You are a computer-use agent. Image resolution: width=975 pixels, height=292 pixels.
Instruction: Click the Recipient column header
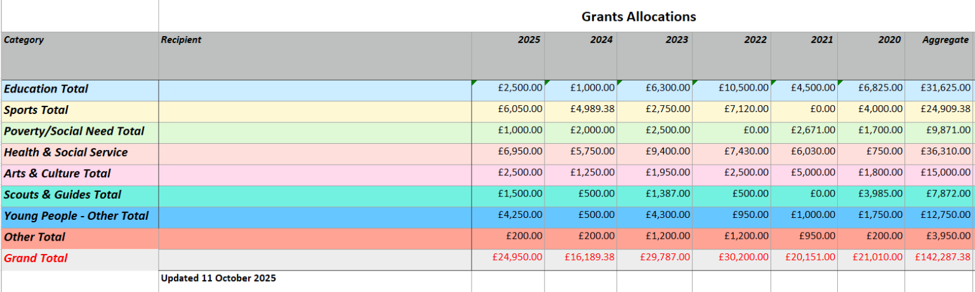pyautogui.click(x=181, y=40)
